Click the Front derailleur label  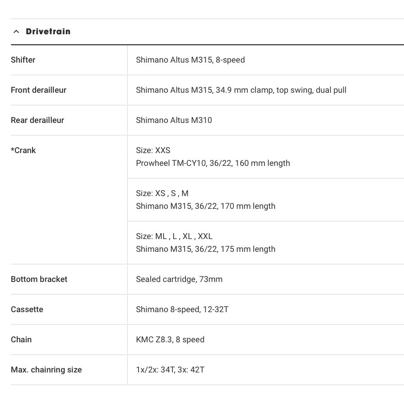coord(38,90)
